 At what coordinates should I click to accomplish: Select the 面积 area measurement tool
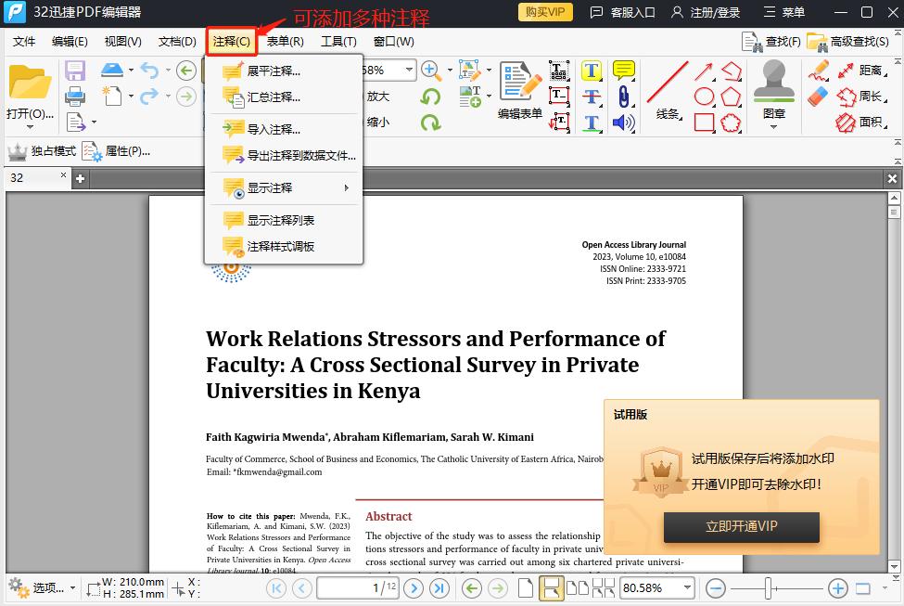[870, 123]
